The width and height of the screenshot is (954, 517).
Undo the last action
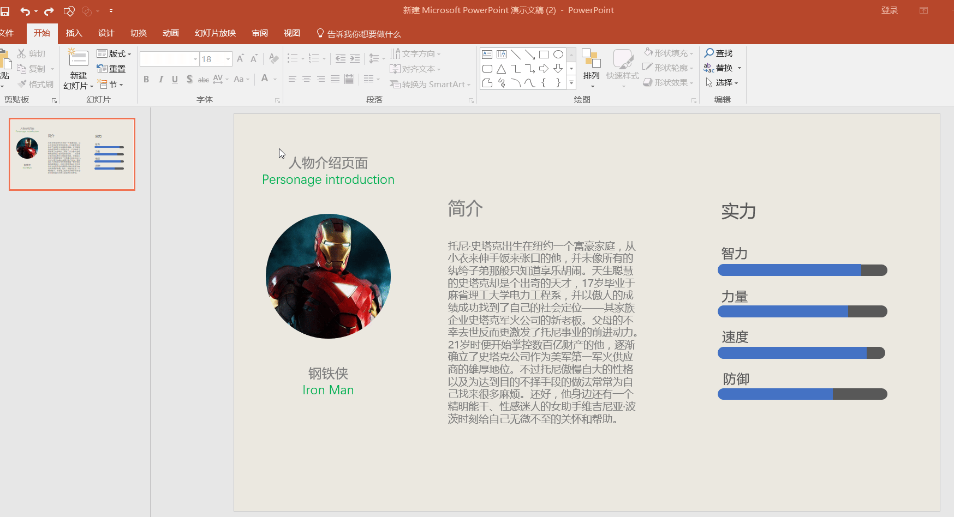coord(25,11)
